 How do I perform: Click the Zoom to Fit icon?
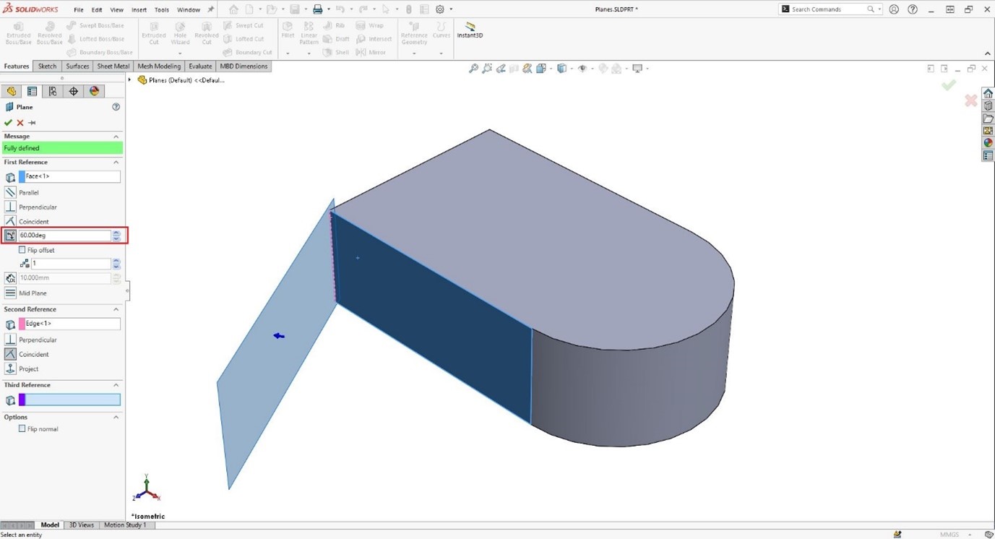click(x=473, y=68)
